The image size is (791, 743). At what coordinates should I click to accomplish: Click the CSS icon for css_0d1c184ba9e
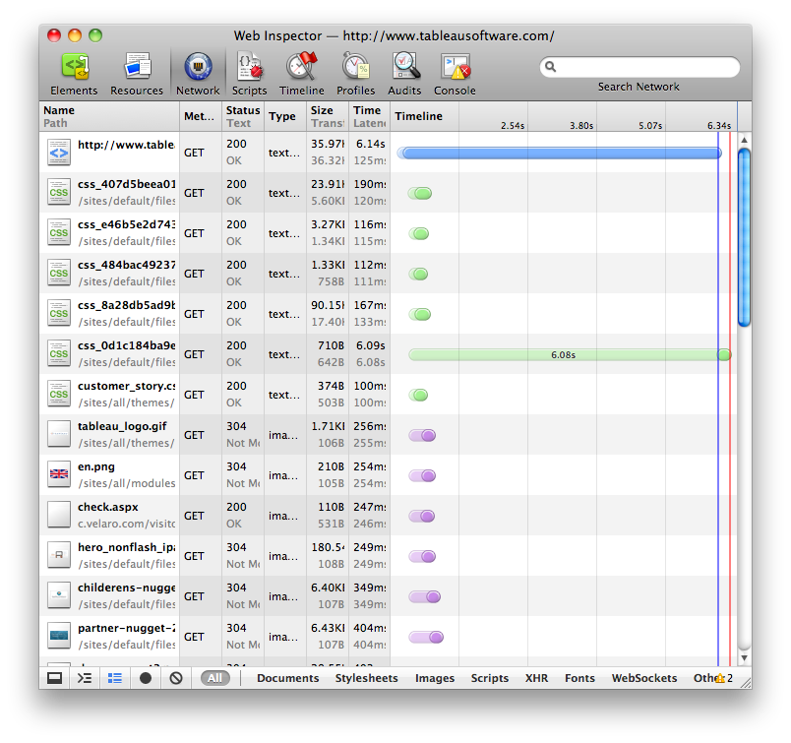point(59,354)
